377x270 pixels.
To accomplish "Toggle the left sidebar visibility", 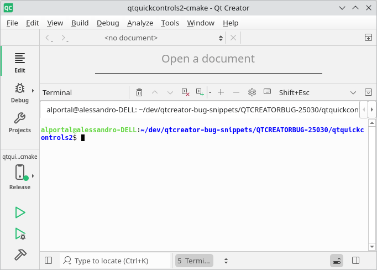I will click(48, 261).
